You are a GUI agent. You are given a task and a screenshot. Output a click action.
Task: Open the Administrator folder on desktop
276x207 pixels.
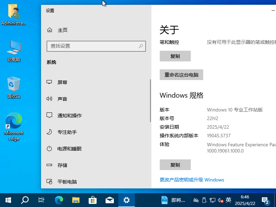[x=14, y=15]
